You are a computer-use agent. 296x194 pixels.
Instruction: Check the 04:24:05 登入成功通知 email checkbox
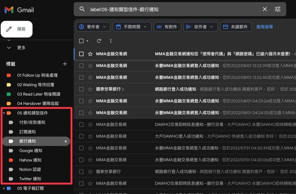click(81, 113)
